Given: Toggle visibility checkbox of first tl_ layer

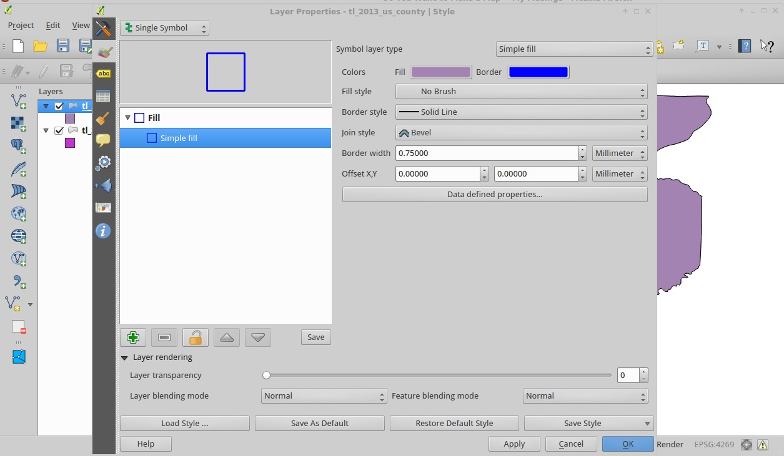Looking at the screenshot, I should (59, 106).
